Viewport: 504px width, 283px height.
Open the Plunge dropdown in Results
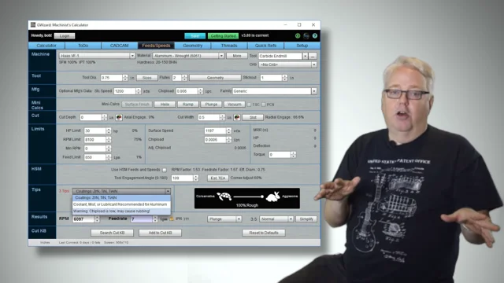tap(224, 219)
